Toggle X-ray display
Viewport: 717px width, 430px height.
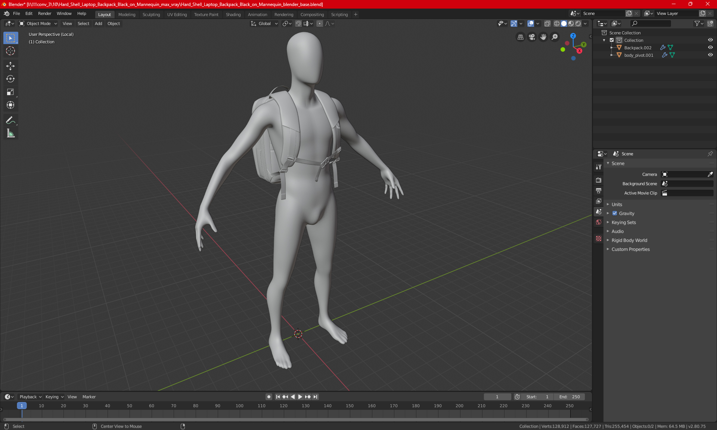click(x=547, y=24)
